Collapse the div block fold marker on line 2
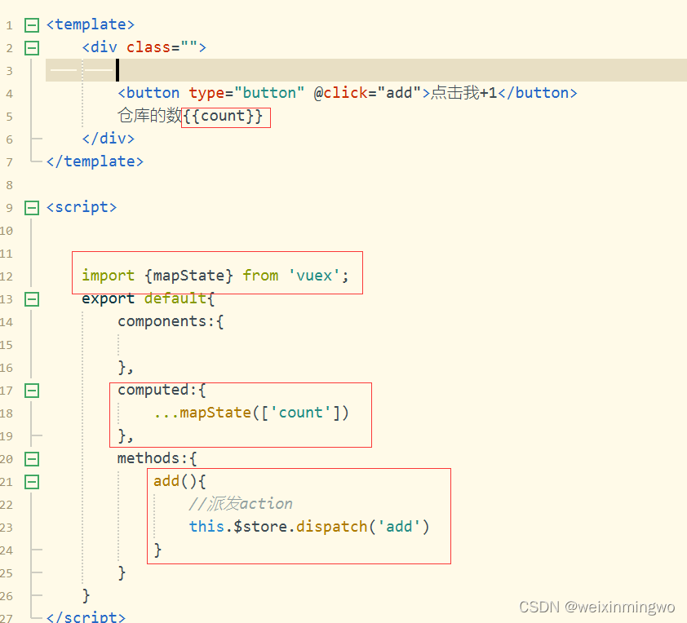Screen dimensions: 687x623 coord(32,48)
